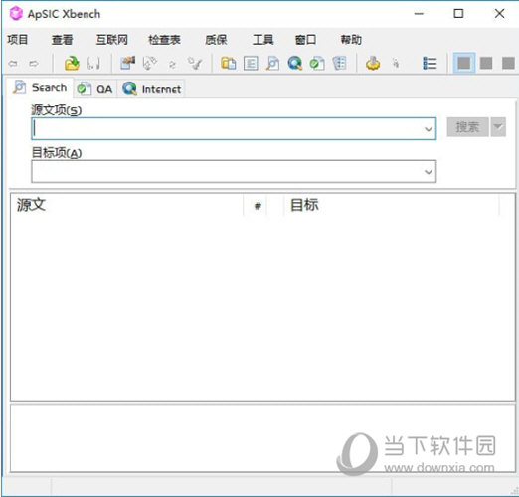Maximize the Xbench window

click(x=458, y=14)
